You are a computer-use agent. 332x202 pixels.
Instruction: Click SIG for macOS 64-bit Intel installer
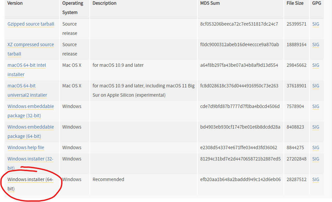pos(316,65)
